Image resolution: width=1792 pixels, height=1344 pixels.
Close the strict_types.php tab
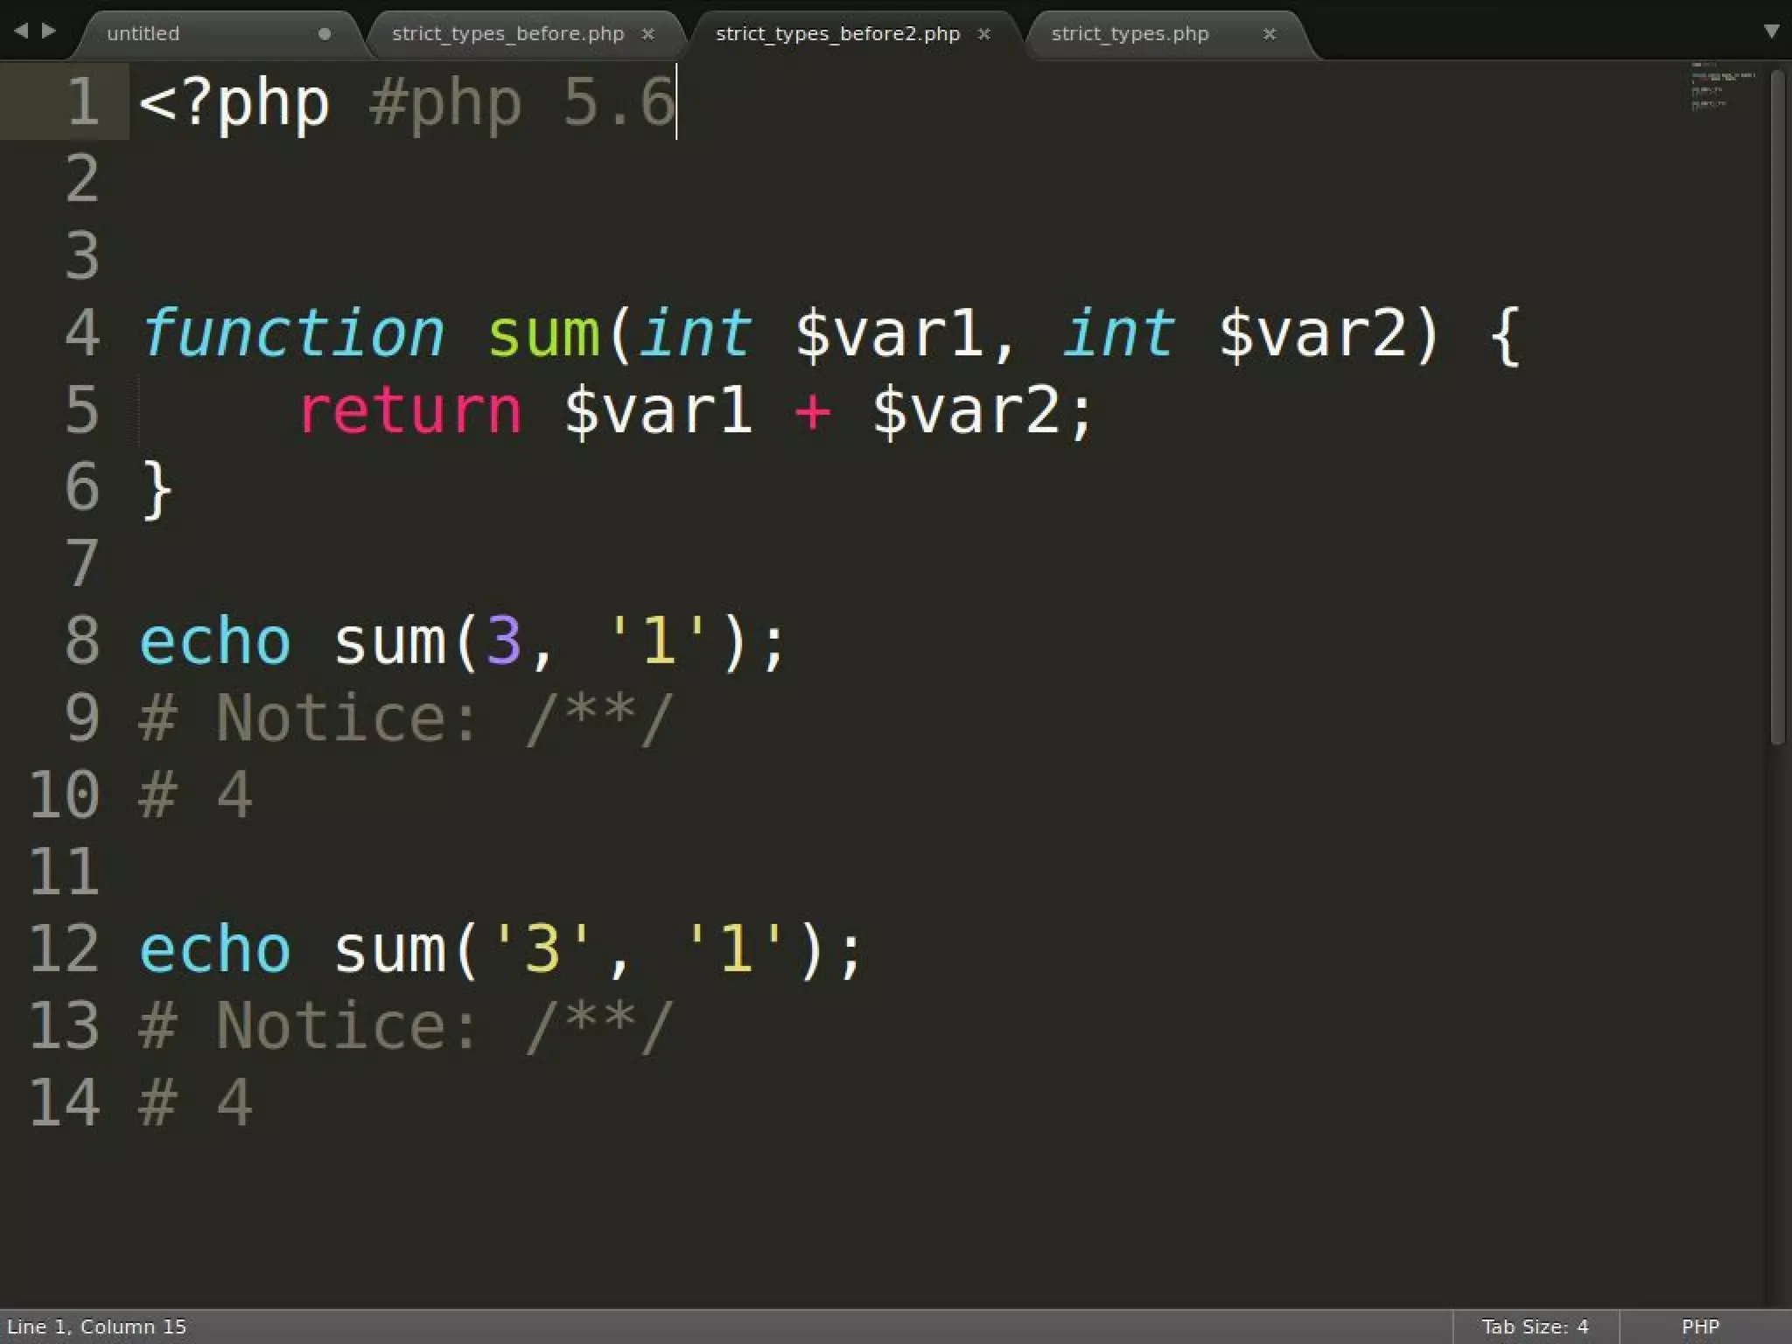[1270, 34]
